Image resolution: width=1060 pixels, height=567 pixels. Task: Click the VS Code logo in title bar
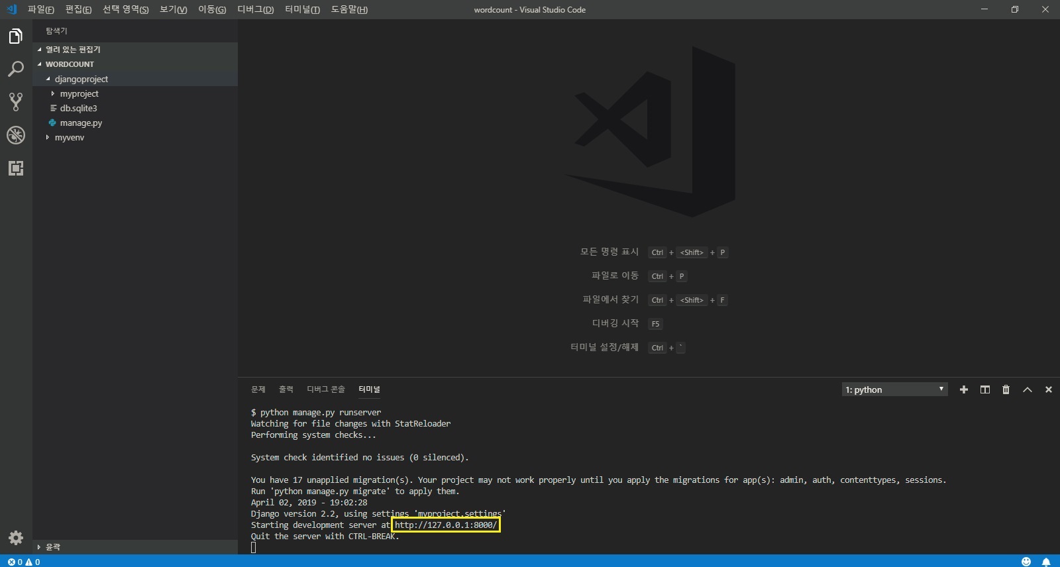(11, 9)
